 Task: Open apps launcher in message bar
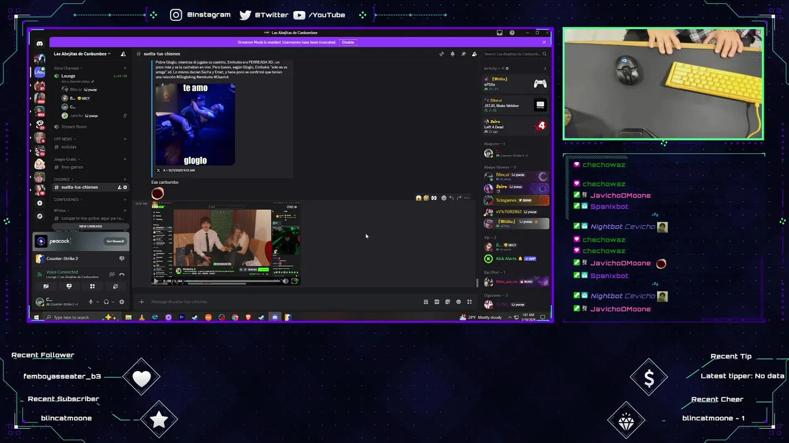pos(469,302)
